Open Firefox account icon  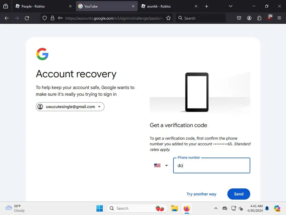(249, 18)
